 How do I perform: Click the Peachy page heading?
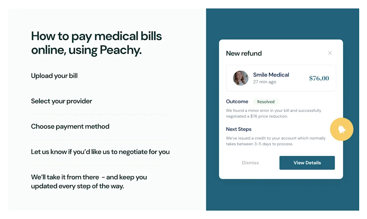click(96, 43)
